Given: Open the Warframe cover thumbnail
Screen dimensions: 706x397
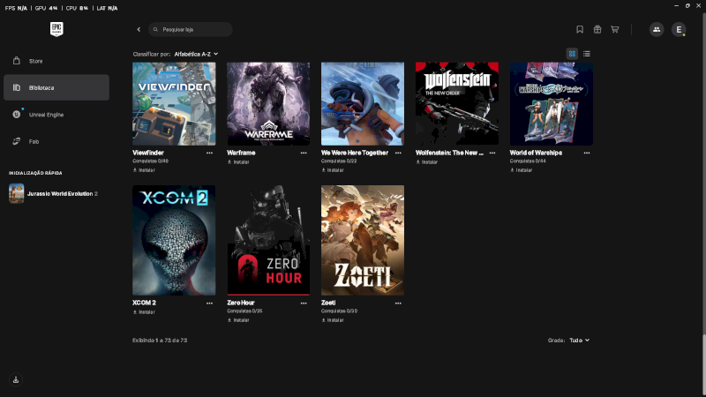Looking at the screenshot, I should click(x=268, y=103).
